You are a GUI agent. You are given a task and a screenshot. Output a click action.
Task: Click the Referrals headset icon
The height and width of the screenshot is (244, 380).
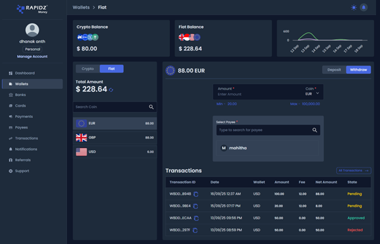11,160
